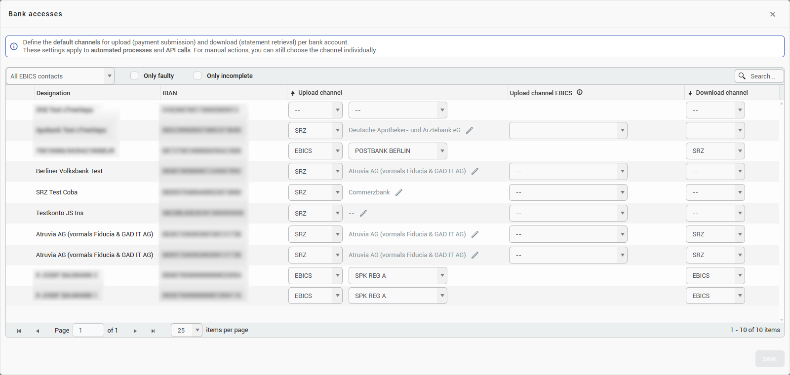Edit bank Deutsche Apotheker- und Ärztebank pencil icon
This screenshot has width=790, height=375.
tap(470, 130)
